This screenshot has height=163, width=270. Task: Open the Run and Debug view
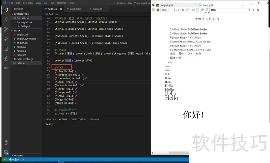point(6,39)
